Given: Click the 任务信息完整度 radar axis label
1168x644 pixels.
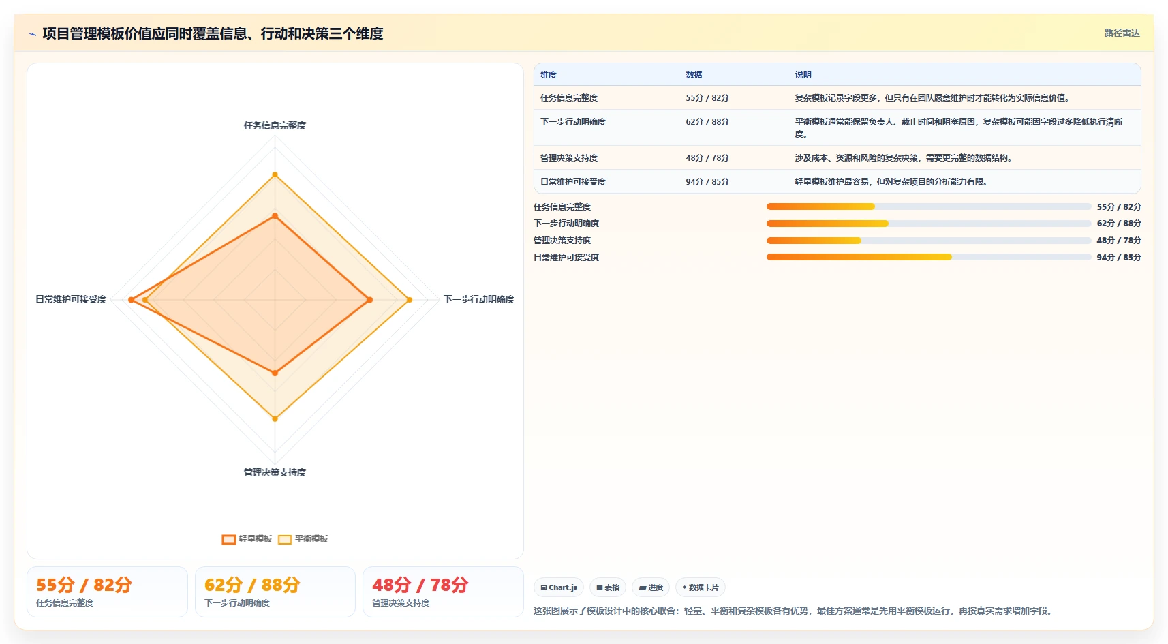Looking at the screenshot, I should (275, 125).
